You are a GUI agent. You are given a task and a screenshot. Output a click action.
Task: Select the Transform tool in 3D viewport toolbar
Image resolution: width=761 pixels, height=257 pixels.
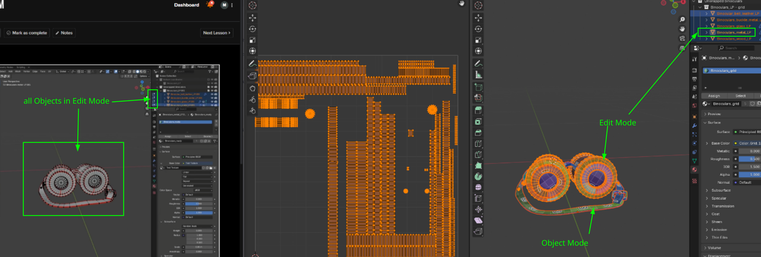click(x=479, y=52)
